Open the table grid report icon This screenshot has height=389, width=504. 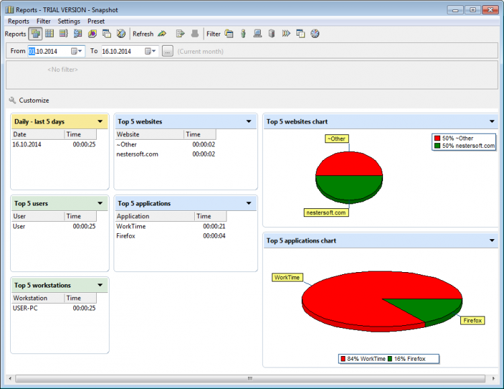[x=50, y=34]
